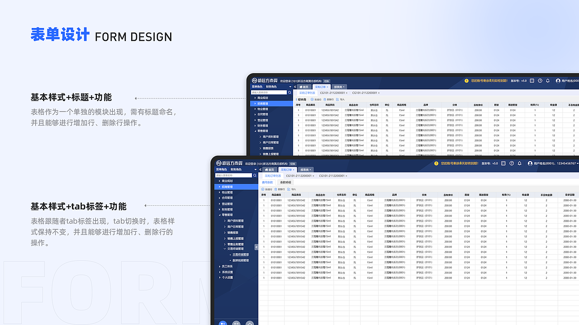Open 商户日常管理 in the upper window sidebar
The width and height of the screenshot is (579, 325).
pyautogui.click(x=271, y=142)
